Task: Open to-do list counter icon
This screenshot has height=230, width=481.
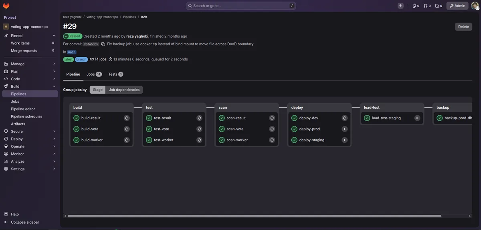Action: coord(439,6)
